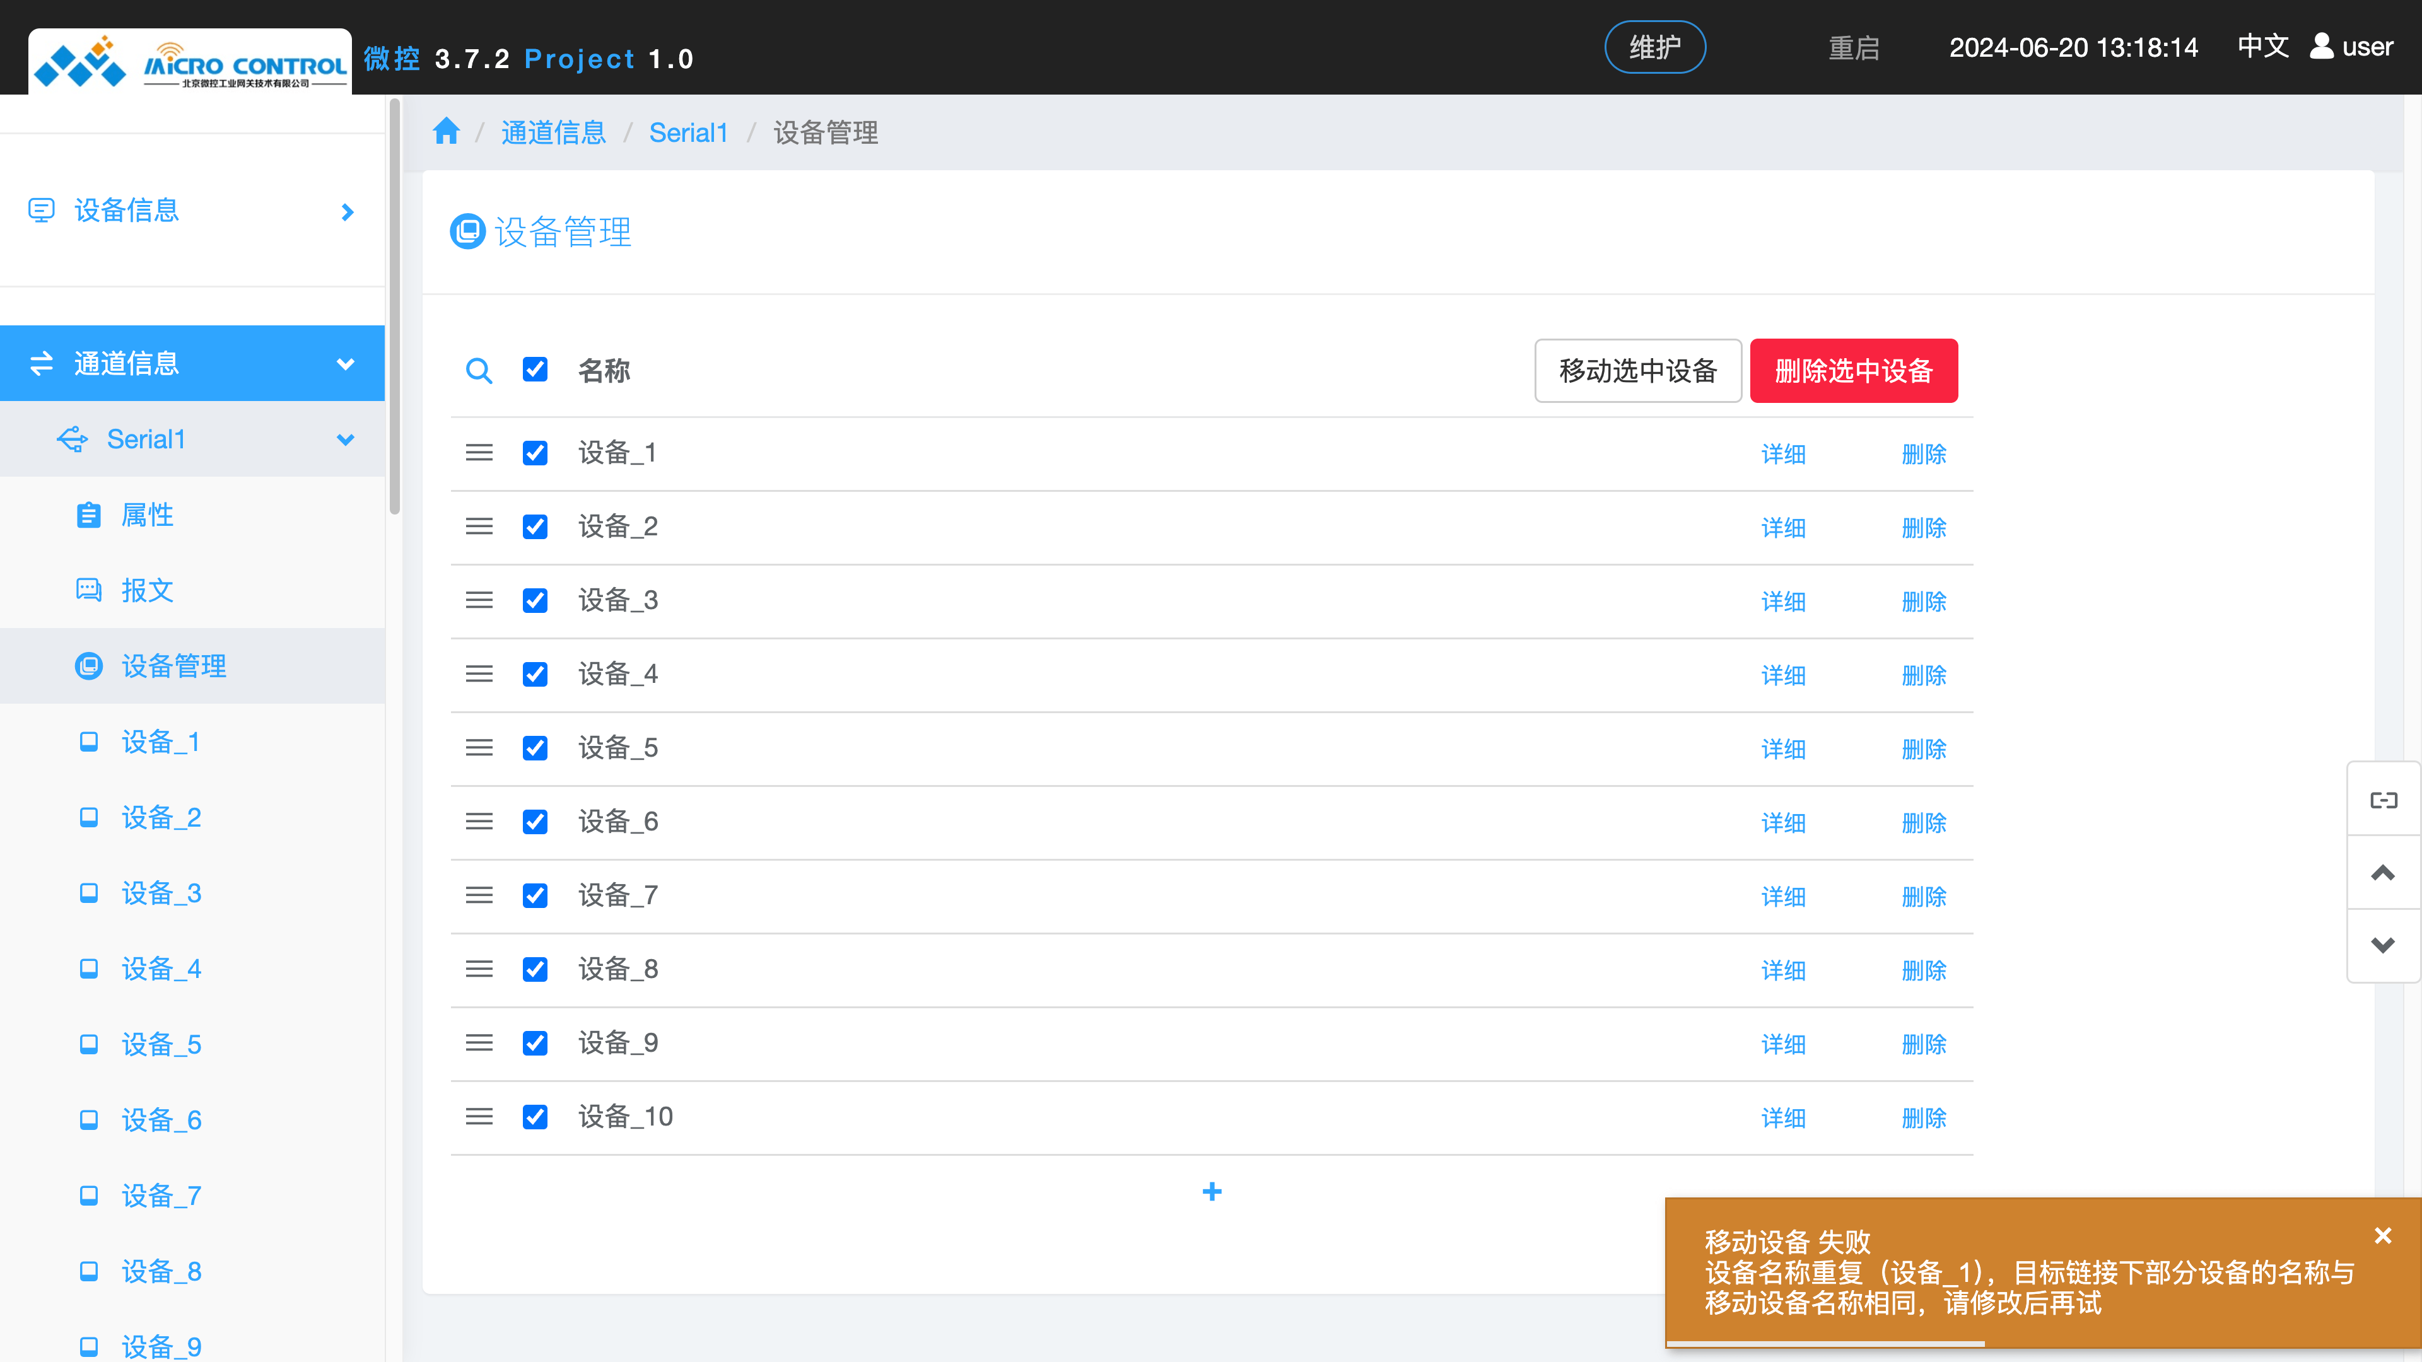Click the drag handle icon for 设备_3
The image size is (2422, 1362).
pyautogui.click(x=479, y=600)
